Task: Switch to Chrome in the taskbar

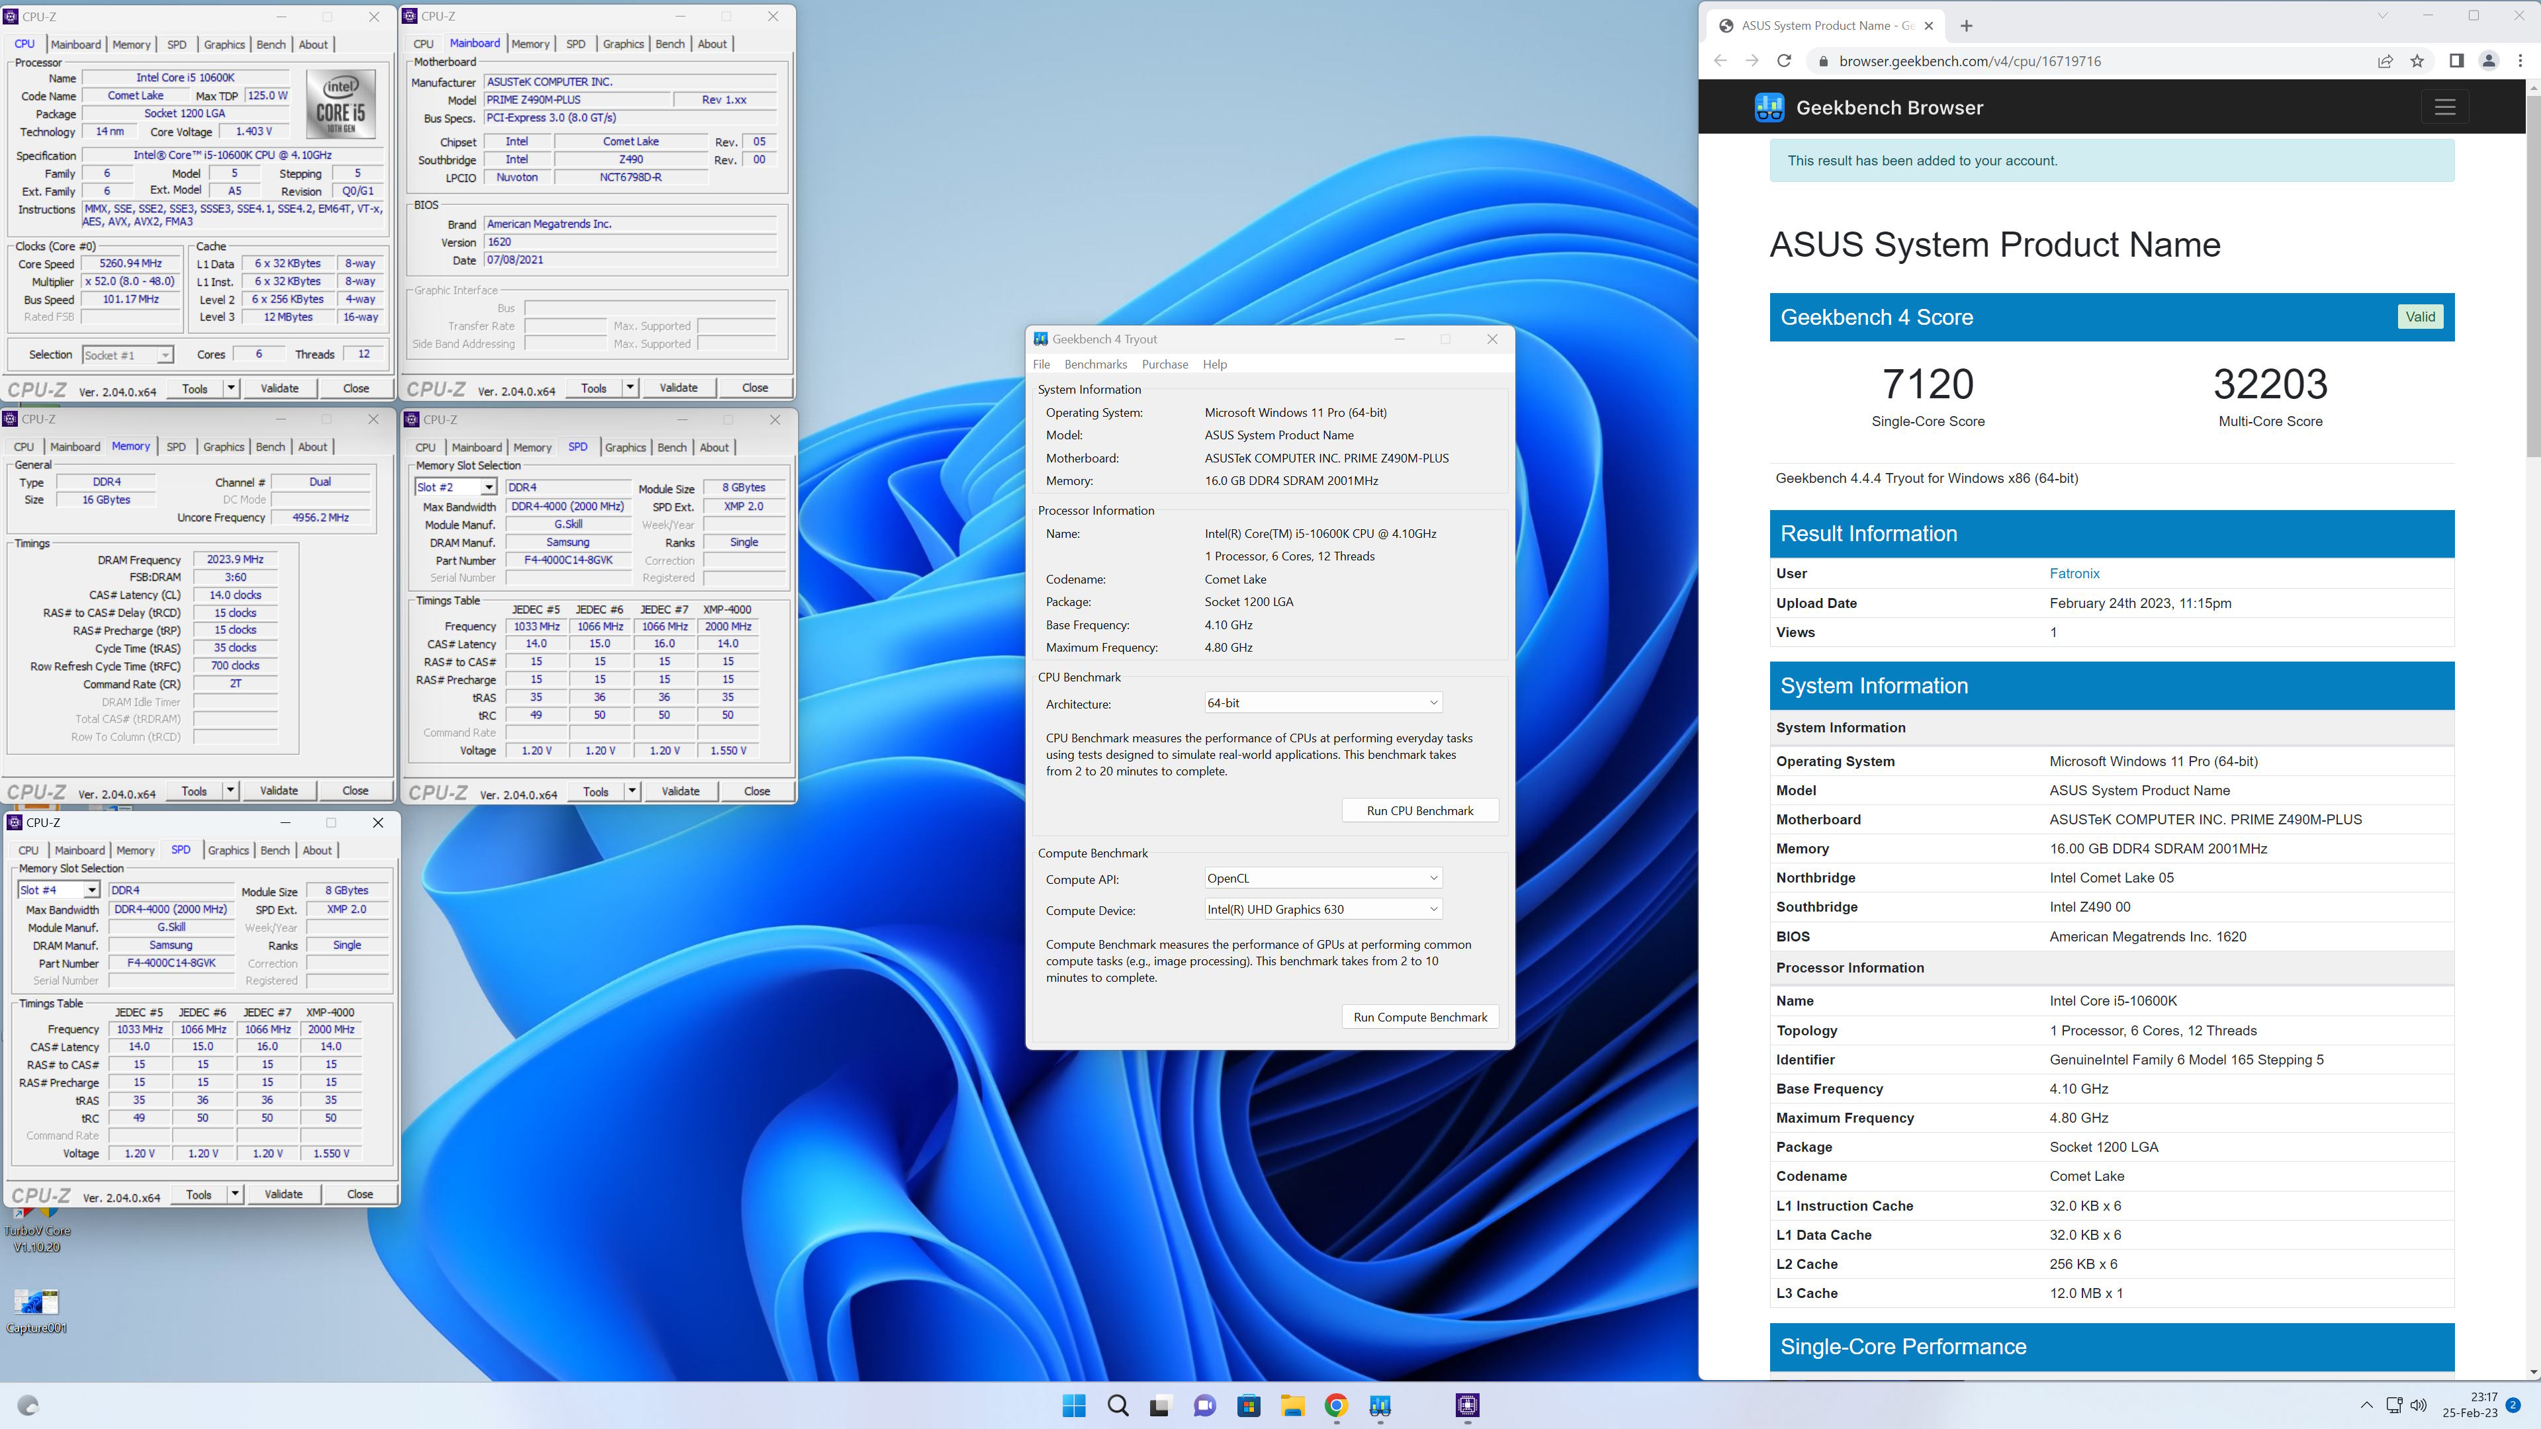Action: point(1335,1405)
